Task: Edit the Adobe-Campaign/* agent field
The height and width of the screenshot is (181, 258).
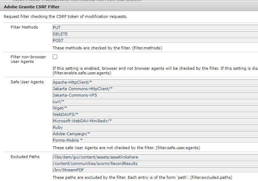Action: coord(155,134)
